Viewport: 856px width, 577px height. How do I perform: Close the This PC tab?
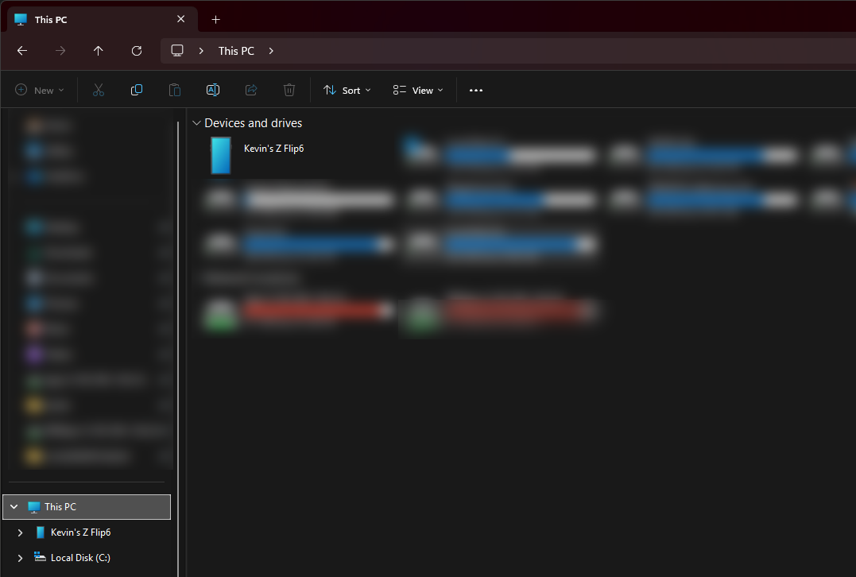tap(180, 19)
